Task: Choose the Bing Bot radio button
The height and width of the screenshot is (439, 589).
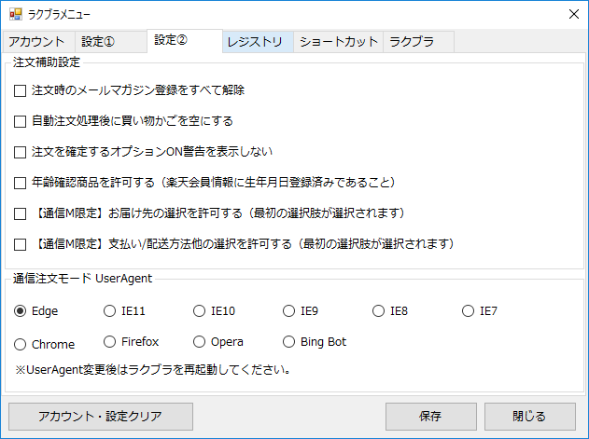Action: click(x=289, y=342)
